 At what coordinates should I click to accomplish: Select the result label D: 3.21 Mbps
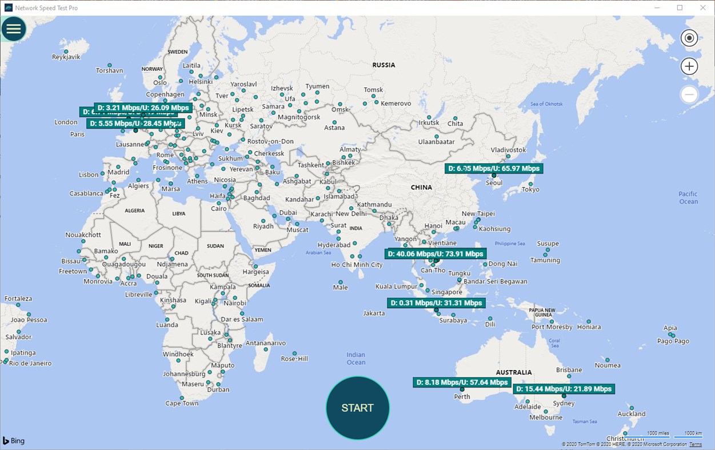click(x=143, y=107)
